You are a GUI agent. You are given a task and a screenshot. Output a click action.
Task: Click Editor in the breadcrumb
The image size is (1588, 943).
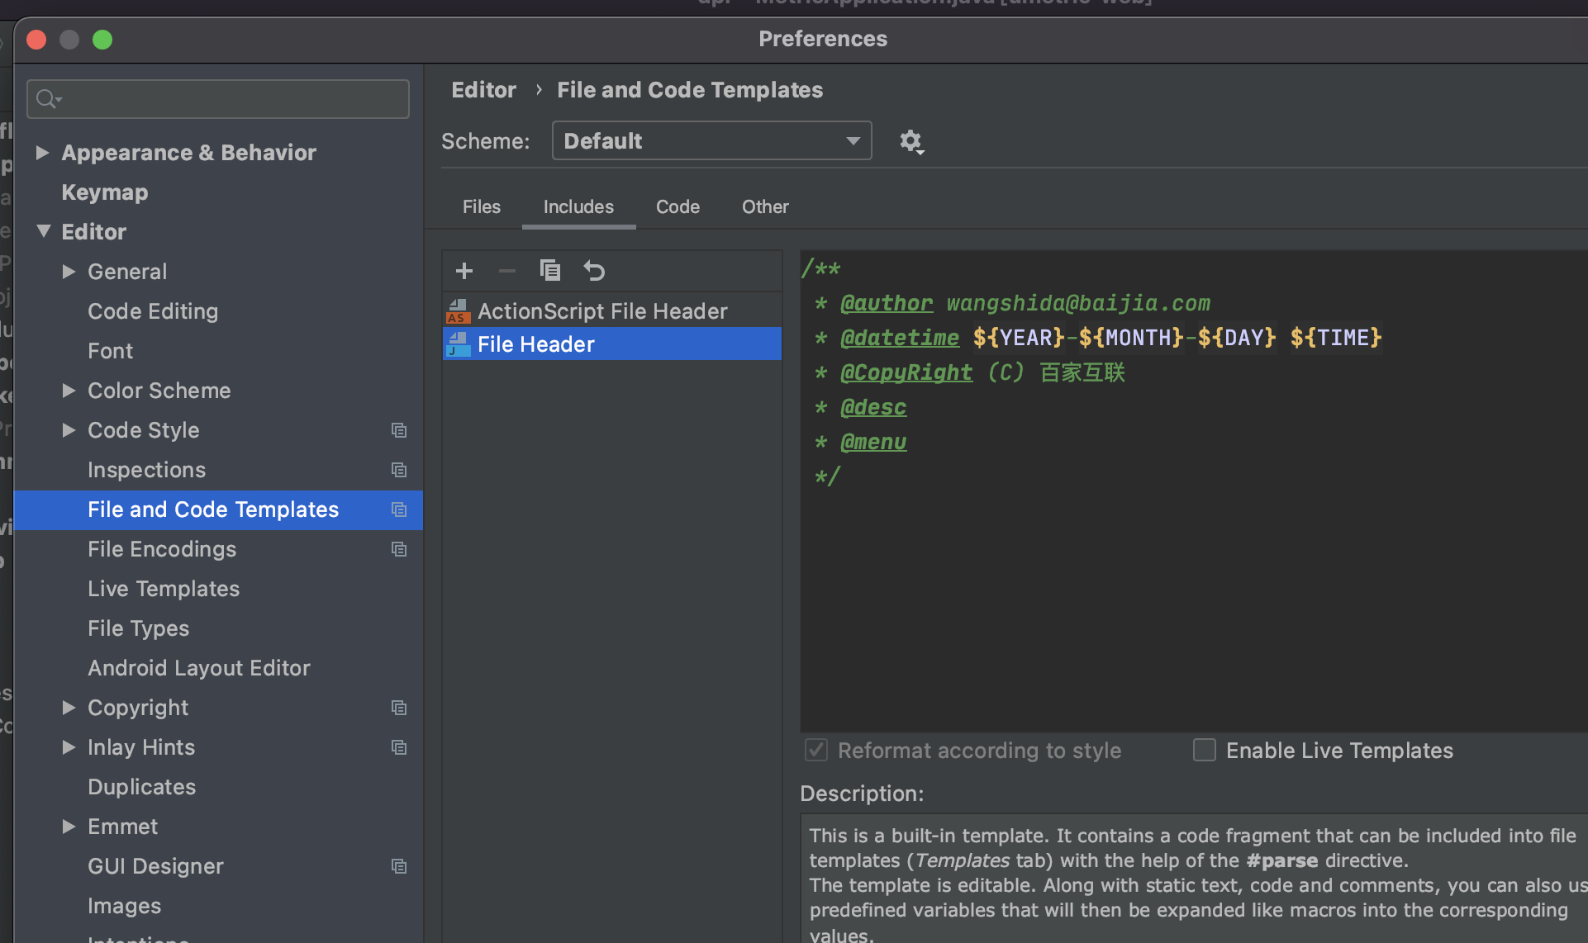483,90
